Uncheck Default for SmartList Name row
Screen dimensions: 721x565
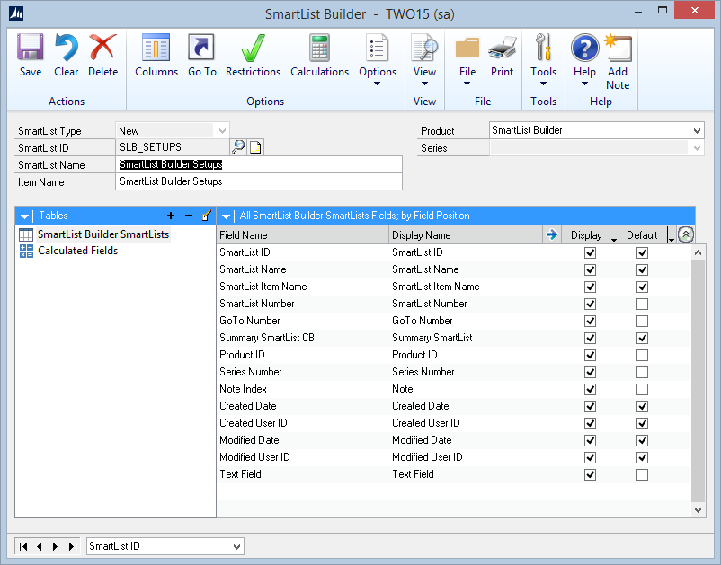tap(643, 269)
